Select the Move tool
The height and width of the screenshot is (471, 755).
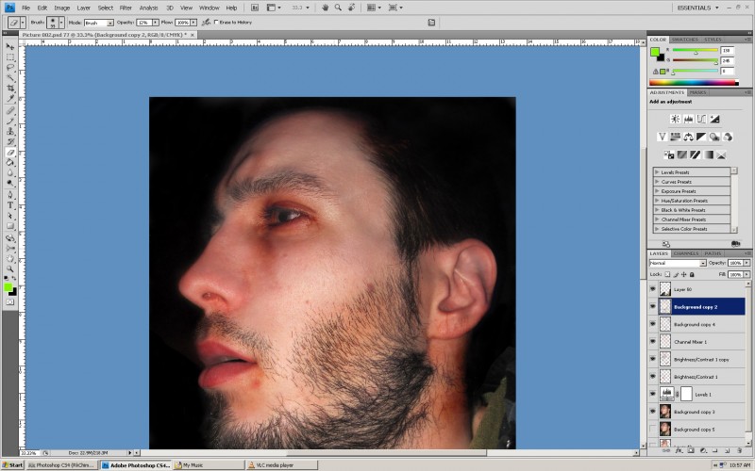10,46
